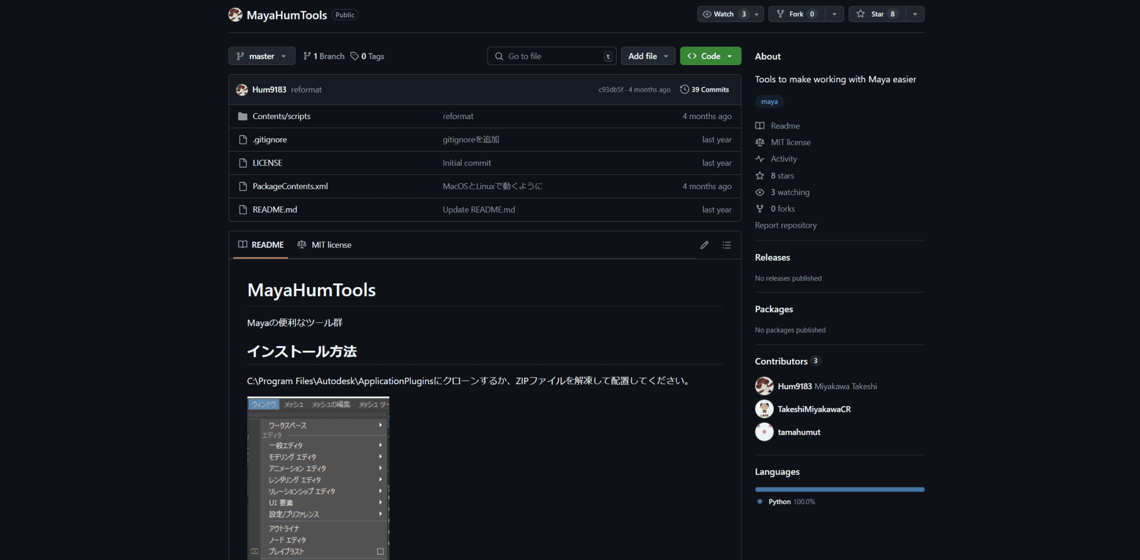Click the Hum9183 username in commit header

click(269, 90)
